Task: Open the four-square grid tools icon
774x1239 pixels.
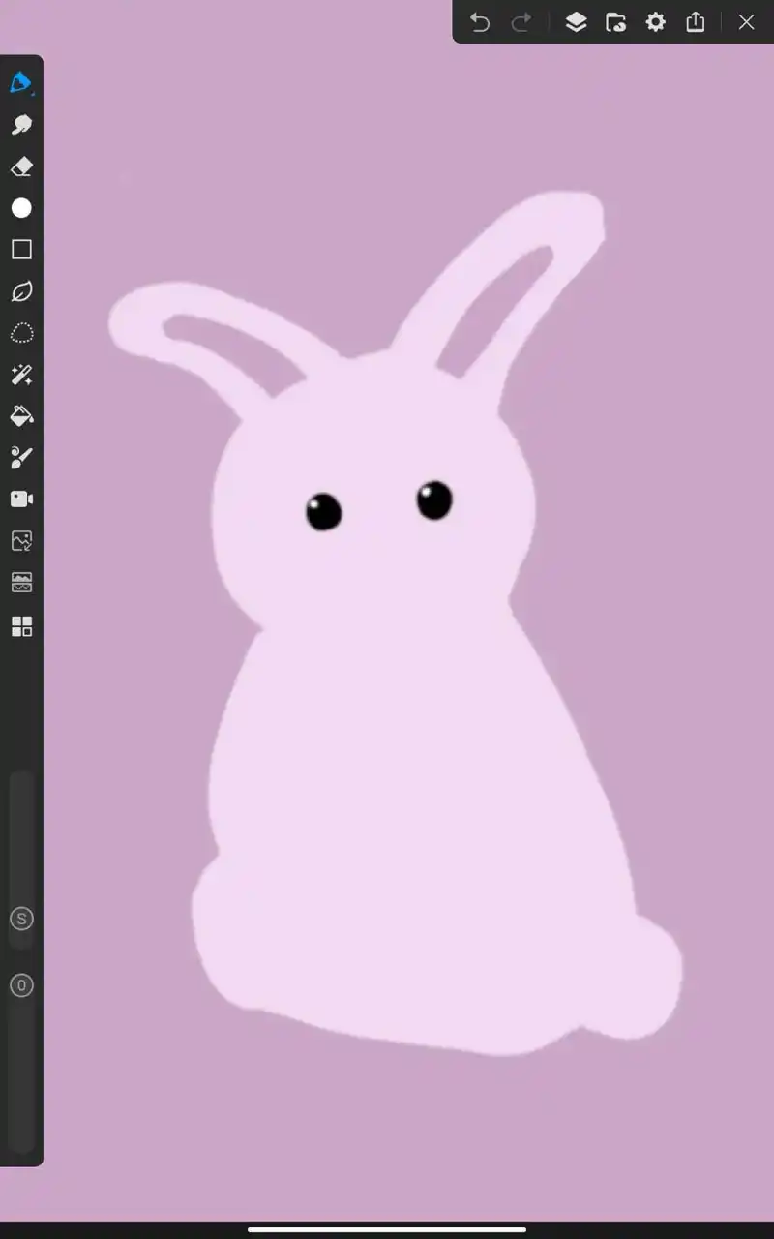Action: (x=21, y=626)
